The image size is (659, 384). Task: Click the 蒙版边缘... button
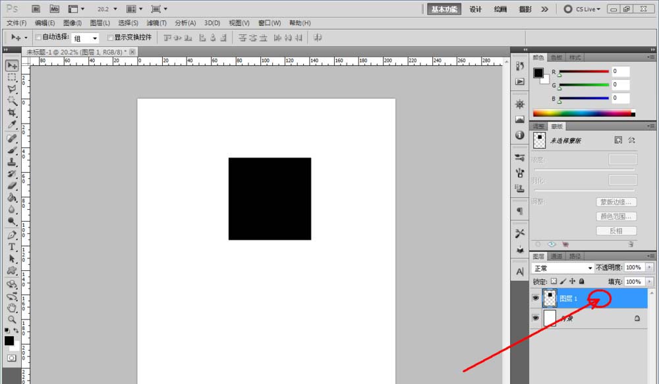point(616,202)
